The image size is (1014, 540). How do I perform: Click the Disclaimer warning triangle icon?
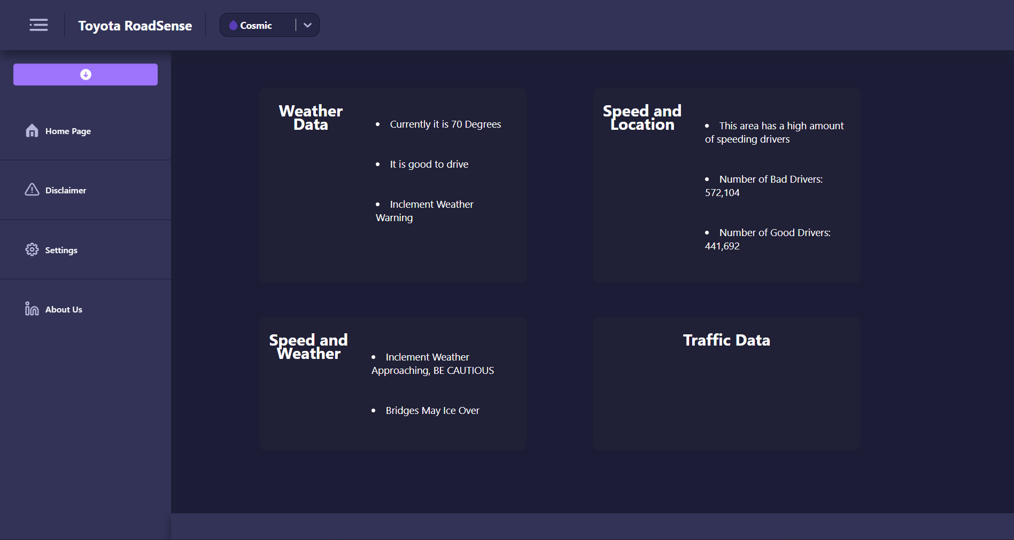click(x=32, y=190)
